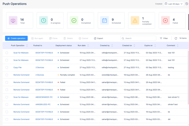The height and width of the screenshot is (126, 189).
Task: Click the 'testing' comment cell
Action: tap(171, 67)
